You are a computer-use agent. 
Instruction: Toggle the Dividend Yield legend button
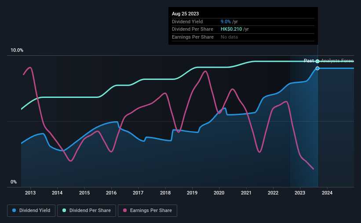(x=31, y=211)
